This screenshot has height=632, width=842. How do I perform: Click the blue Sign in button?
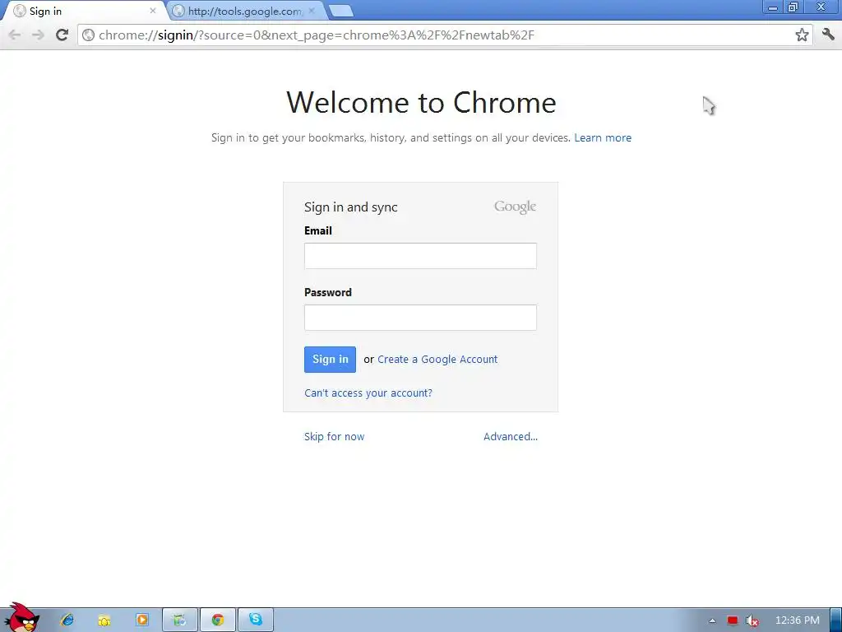tap(330, 360)
